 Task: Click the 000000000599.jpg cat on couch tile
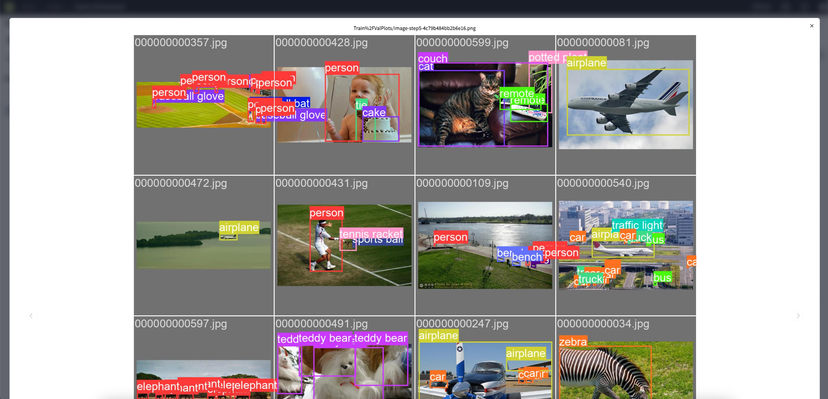click(x=463, y=107)
